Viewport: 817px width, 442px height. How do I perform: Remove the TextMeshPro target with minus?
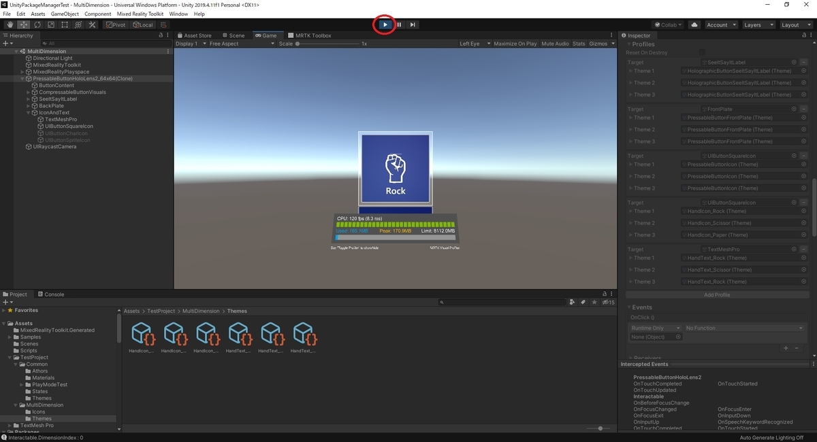[803, 250]
